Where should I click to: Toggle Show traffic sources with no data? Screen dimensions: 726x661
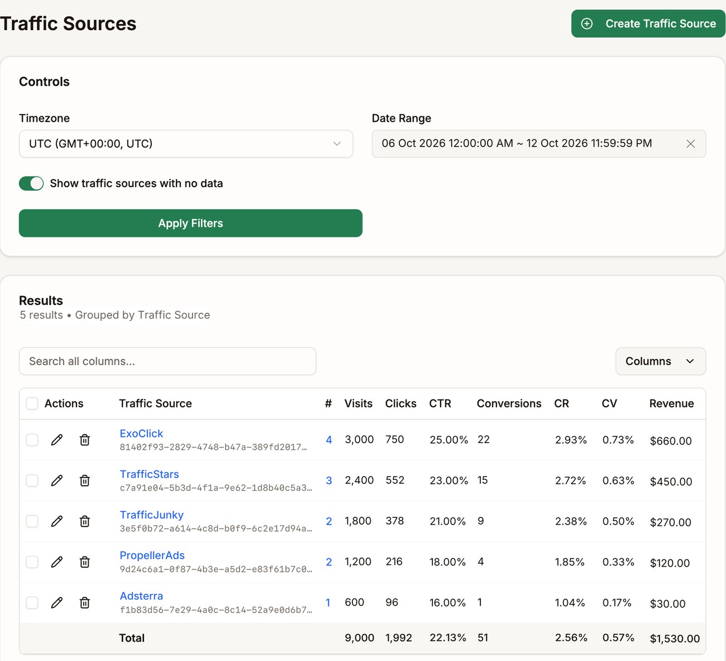[31, 183]
